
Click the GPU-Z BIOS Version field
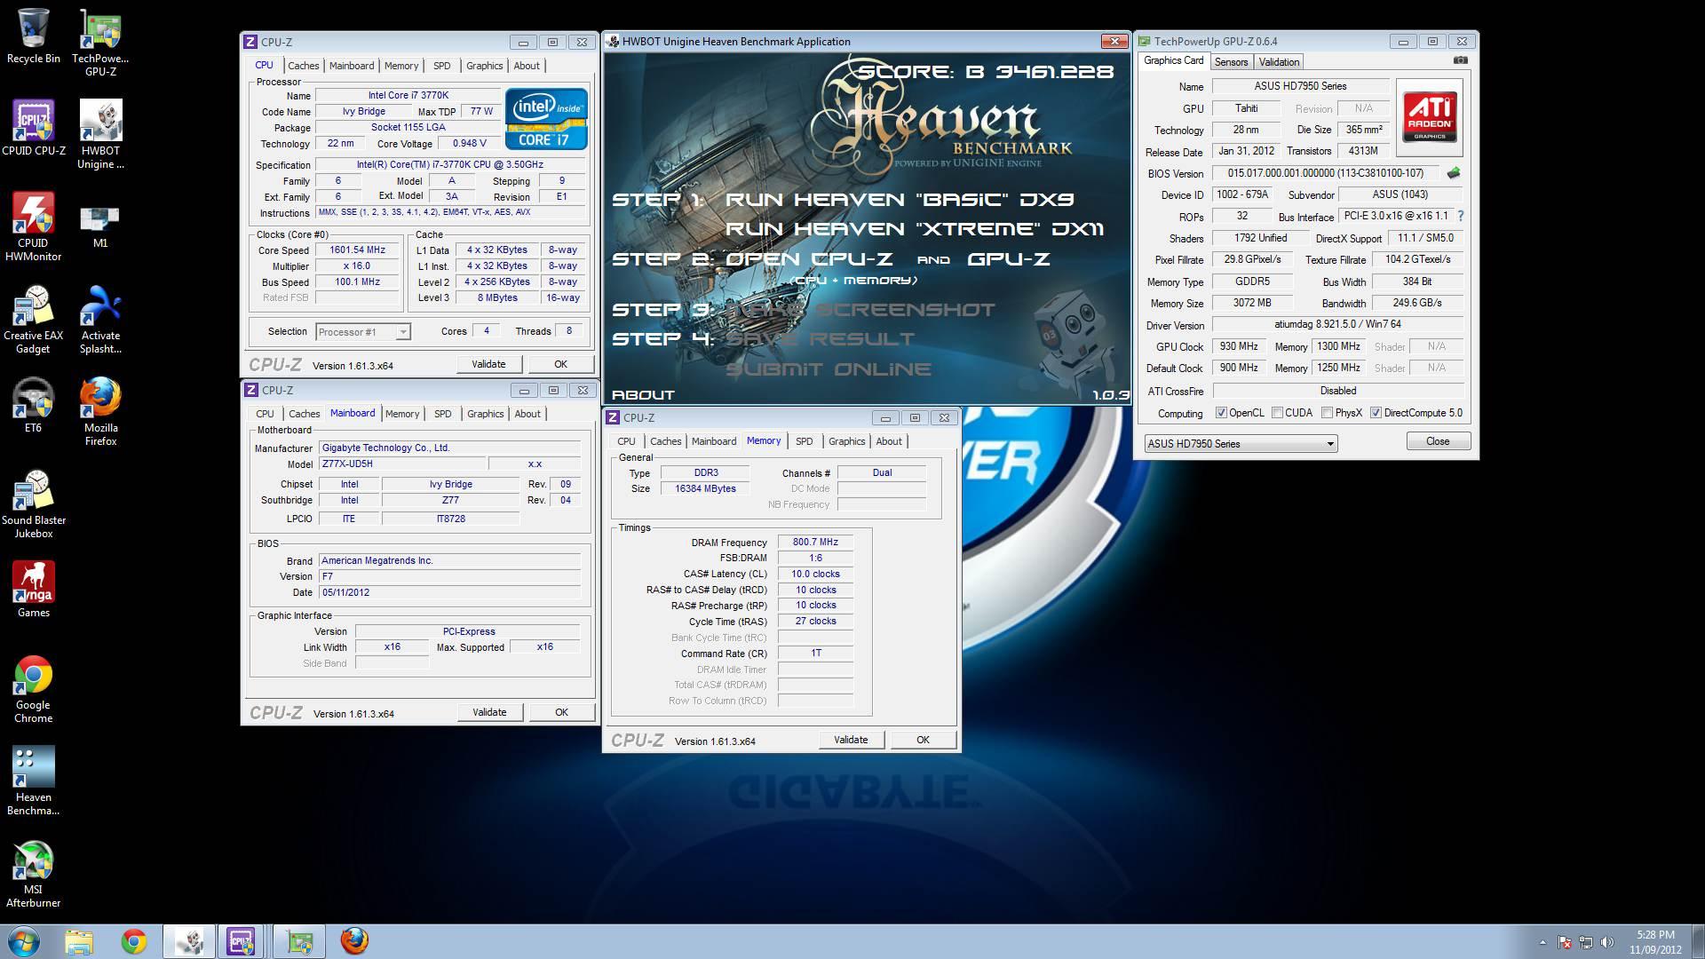click(x=1328, y=173)
